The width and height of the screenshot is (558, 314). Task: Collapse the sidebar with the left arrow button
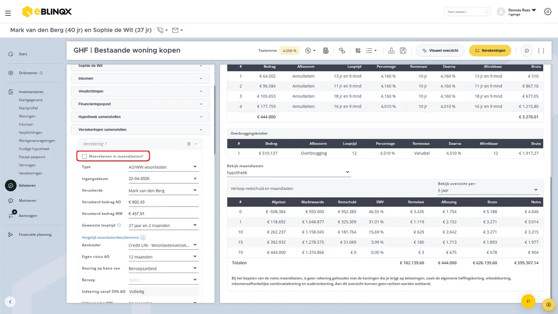[10, 301]
